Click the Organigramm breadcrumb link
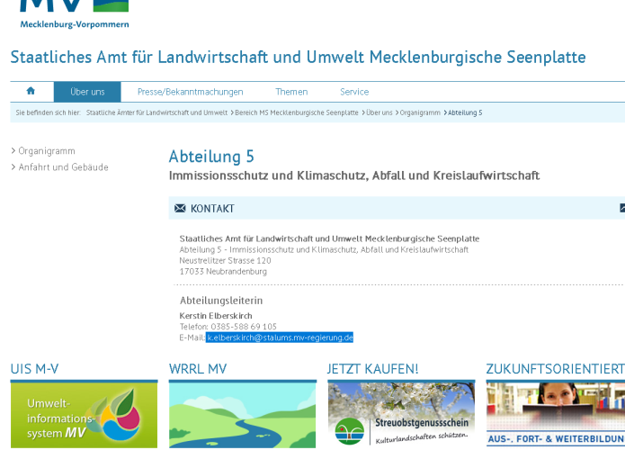 tap(420, 112)
